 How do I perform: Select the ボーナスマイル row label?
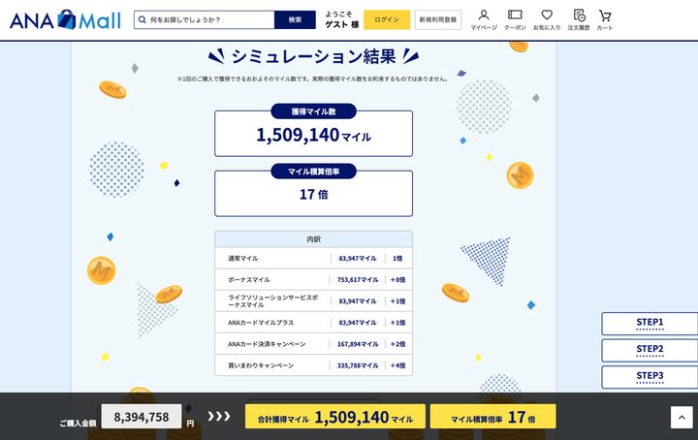(x=249, y=279)
